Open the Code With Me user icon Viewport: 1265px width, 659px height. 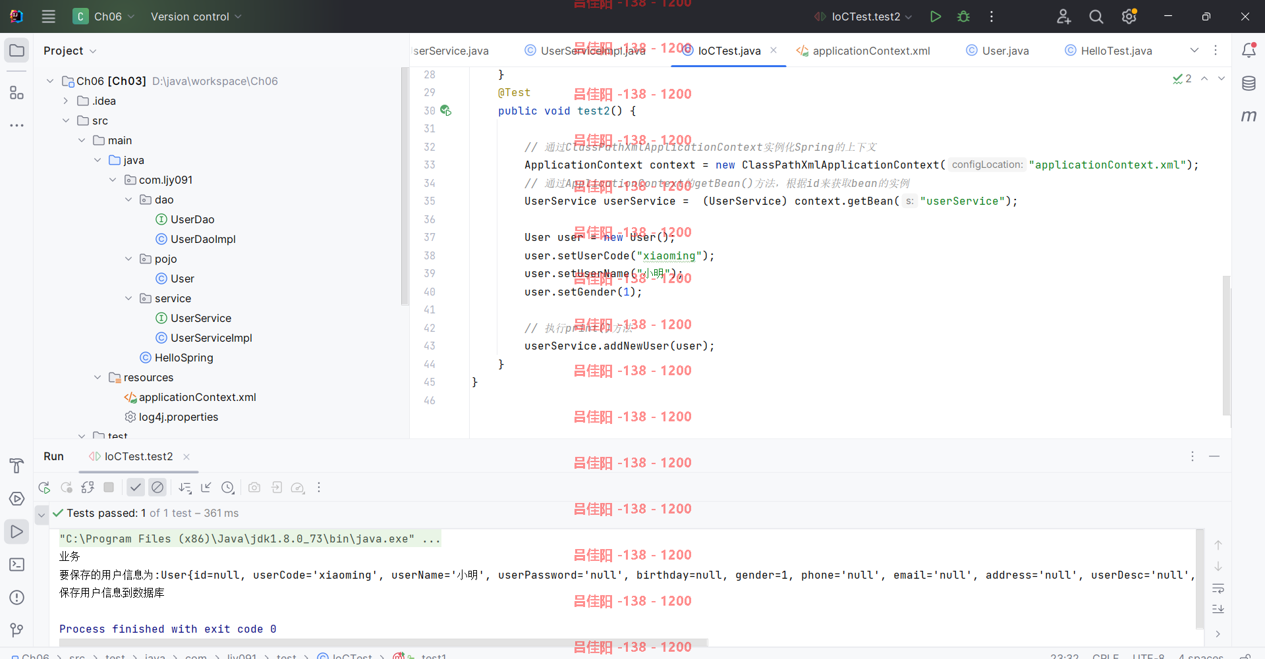[x=1063, y=16]
